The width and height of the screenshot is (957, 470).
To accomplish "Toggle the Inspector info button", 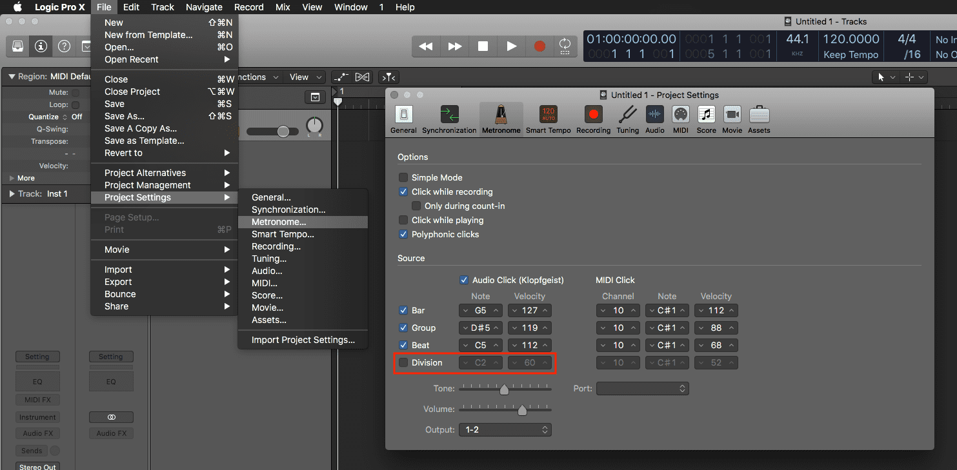I will click(41, 46).
